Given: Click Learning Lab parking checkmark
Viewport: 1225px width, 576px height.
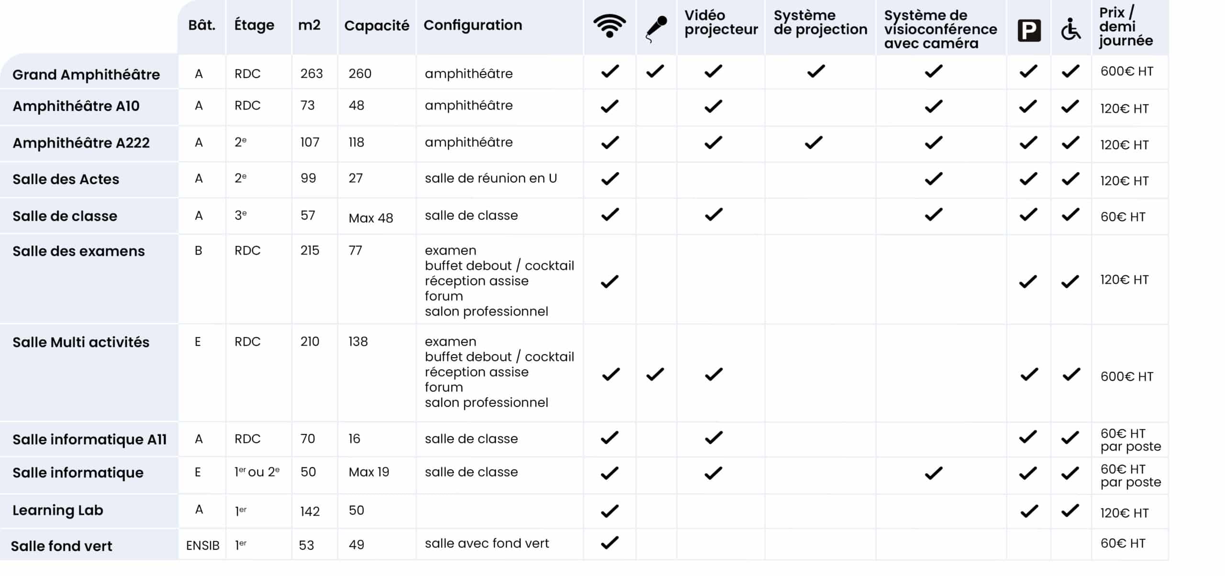Looking at the screenshot, I should tap(1029, 511).
